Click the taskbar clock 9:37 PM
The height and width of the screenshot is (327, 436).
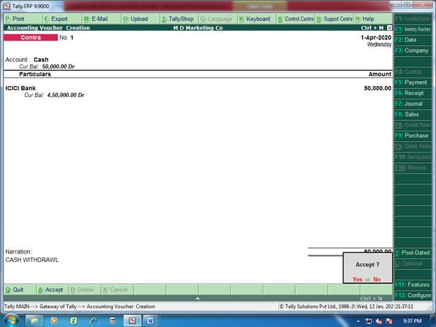(x=412, y=321)
